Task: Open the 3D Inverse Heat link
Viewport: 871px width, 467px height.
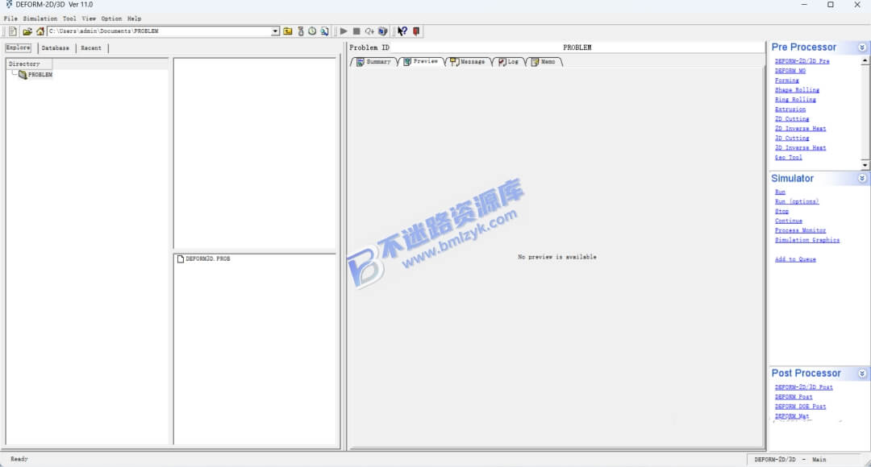Action: pos(801,147)
